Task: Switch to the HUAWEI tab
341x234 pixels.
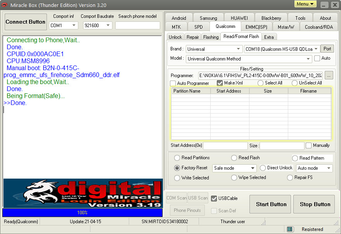Action: click(239, 18)
